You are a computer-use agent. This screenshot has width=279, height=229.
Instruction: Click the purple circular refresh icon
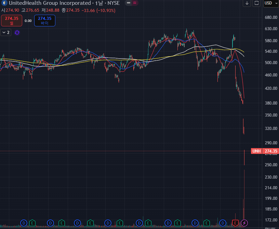click(x=17, y=33)
